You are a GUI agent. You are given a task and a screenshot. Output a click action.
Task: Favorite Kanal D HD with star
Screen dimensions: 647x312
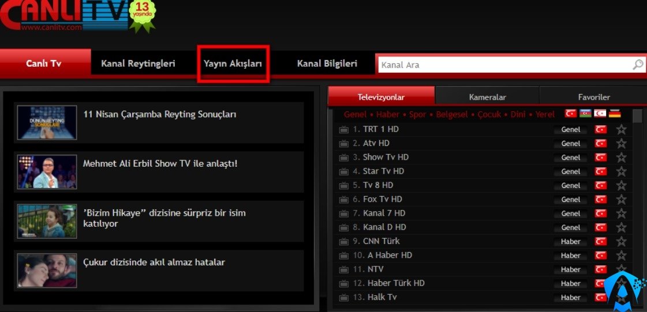point(621,227)
